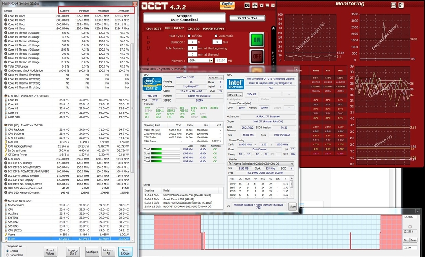The height and width of the screenshot is (257, 425).
Task: Switch to the POWER SUPPLY tab
Action: coord(214,29)
